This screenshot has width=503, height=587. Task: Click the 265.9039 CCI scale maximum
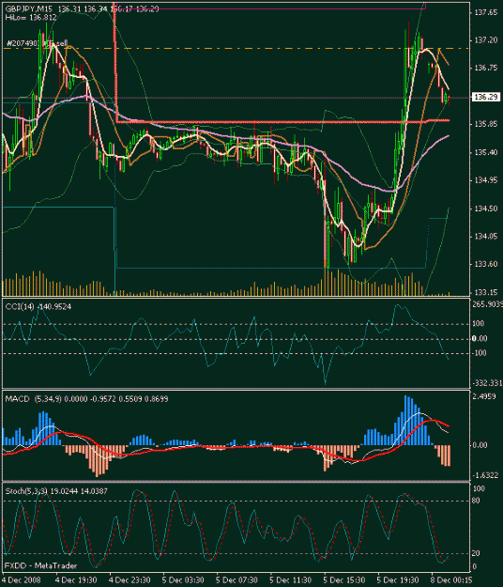click(487, 304)
